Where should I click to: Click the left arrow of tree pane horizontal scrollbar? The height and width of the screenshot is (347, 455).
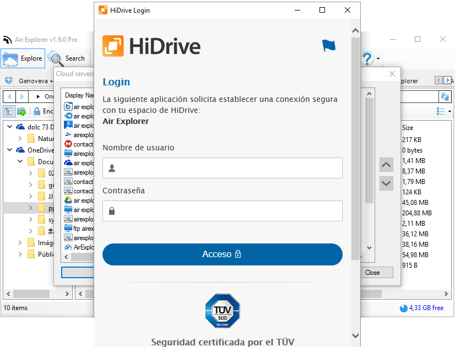tap(8, 294)
